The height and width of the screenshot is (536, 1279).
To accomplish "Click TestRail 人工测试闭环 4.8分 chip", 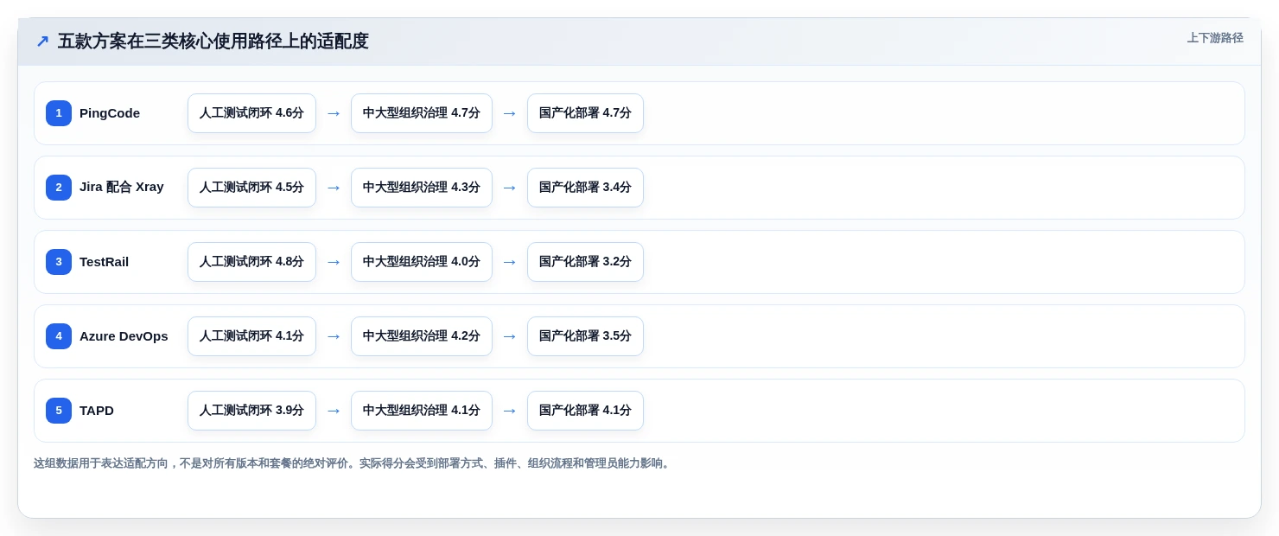I will (251, 262).
